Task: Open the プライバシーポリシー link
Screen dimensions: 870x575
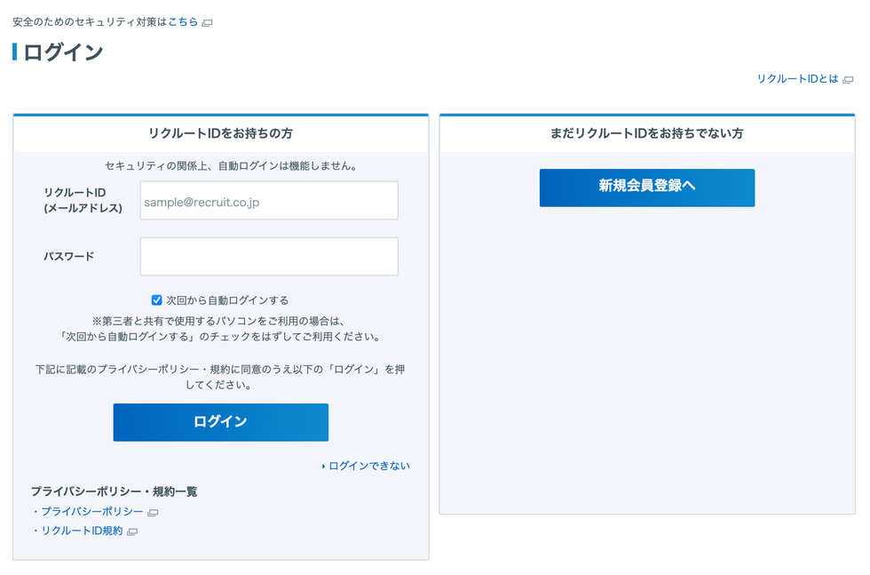Action: [x=92, y=512]
